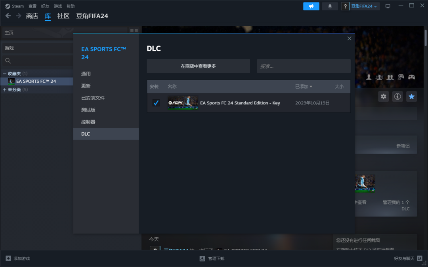The image size is (428, 267).
Task: Focus the DLC 搜索 input field
Action: (304, 66)
